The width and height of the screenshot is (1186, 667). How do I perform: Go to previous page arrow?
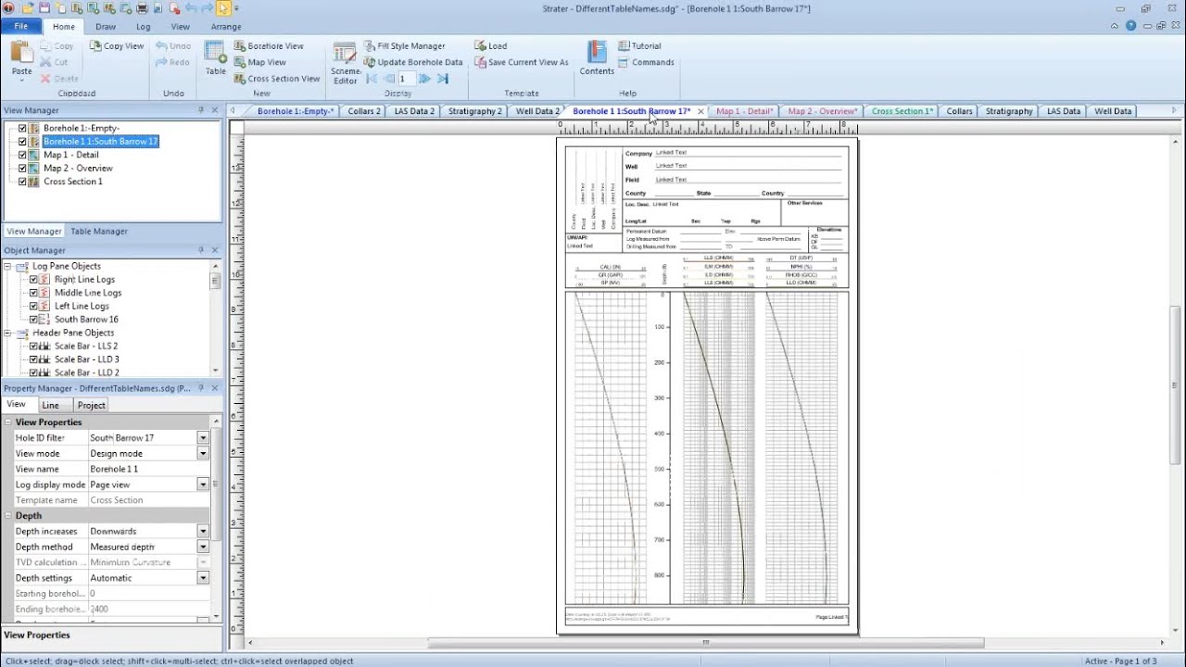pyautogui.click(x=388, y=79)
